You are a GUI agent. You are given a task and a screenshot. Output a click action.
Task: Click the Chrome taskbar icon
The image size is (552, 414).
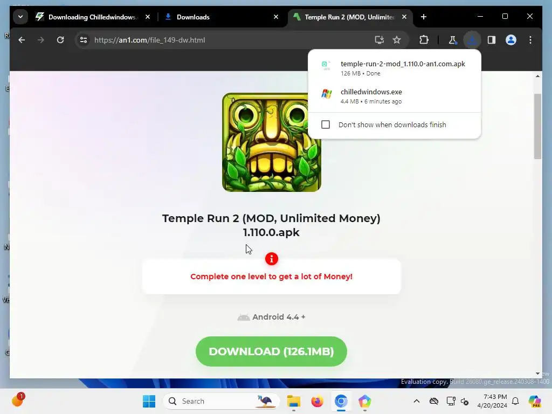341,401
